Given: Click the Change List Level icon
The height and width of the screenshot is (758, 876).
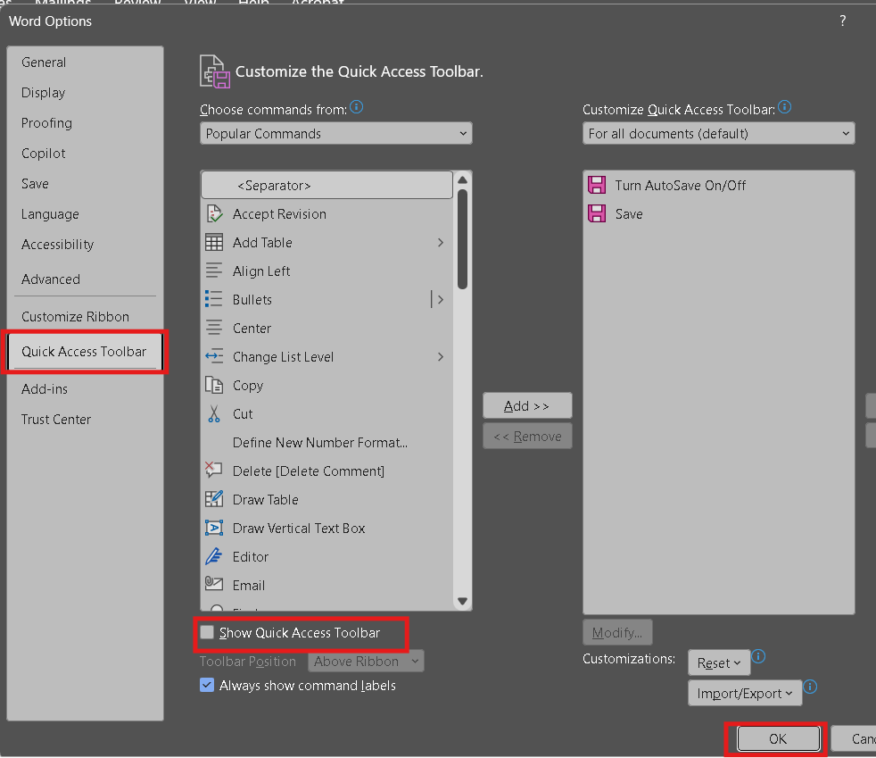Looking at the screenshot, I should pos(214,356).
